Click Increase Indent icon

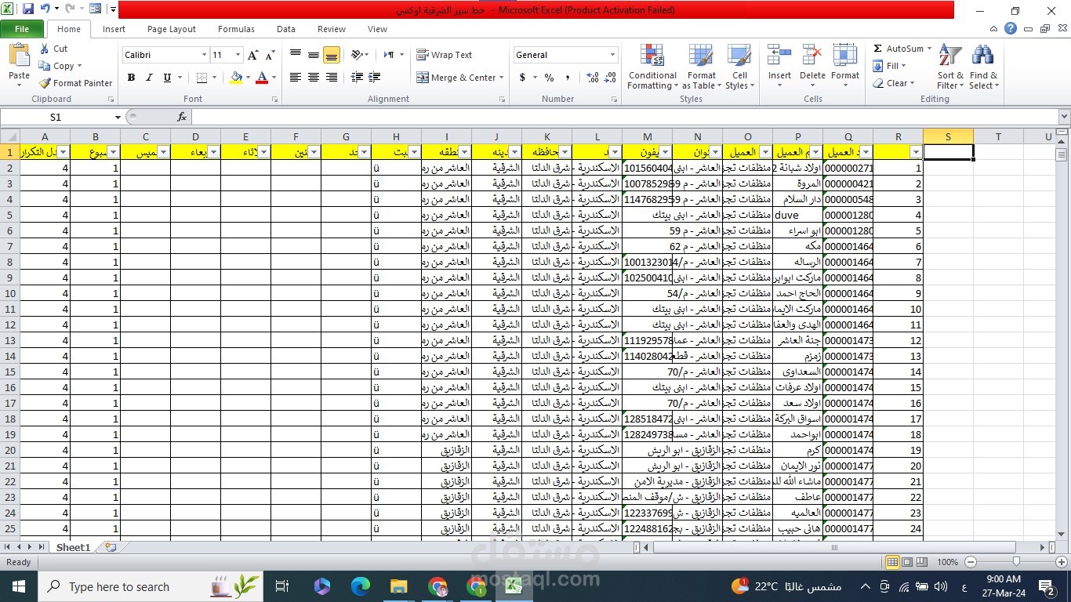375,78
